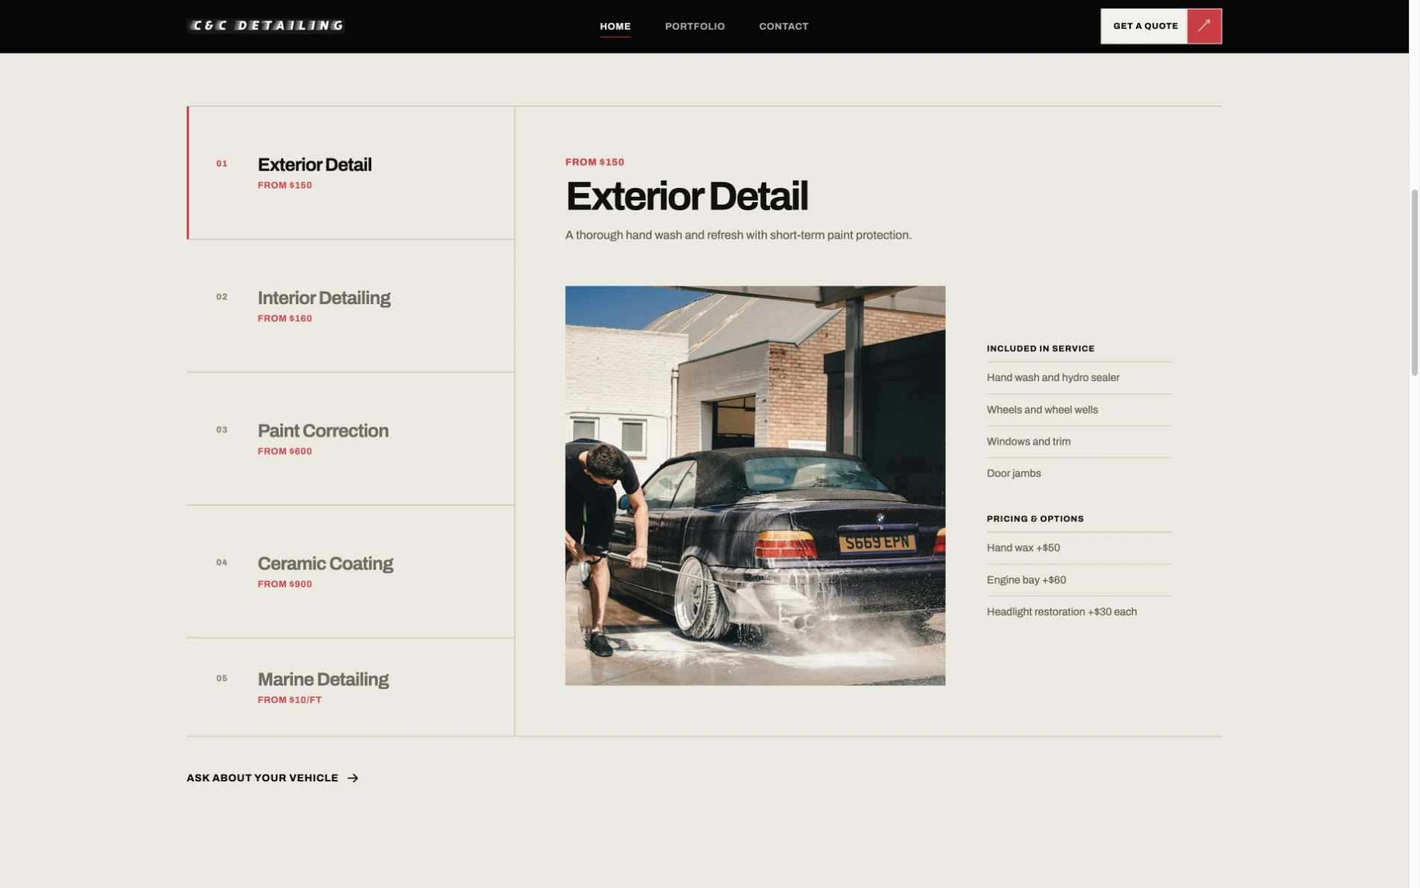
Task: Click the 'Included in Service' heading
Action: point(1041,348)
